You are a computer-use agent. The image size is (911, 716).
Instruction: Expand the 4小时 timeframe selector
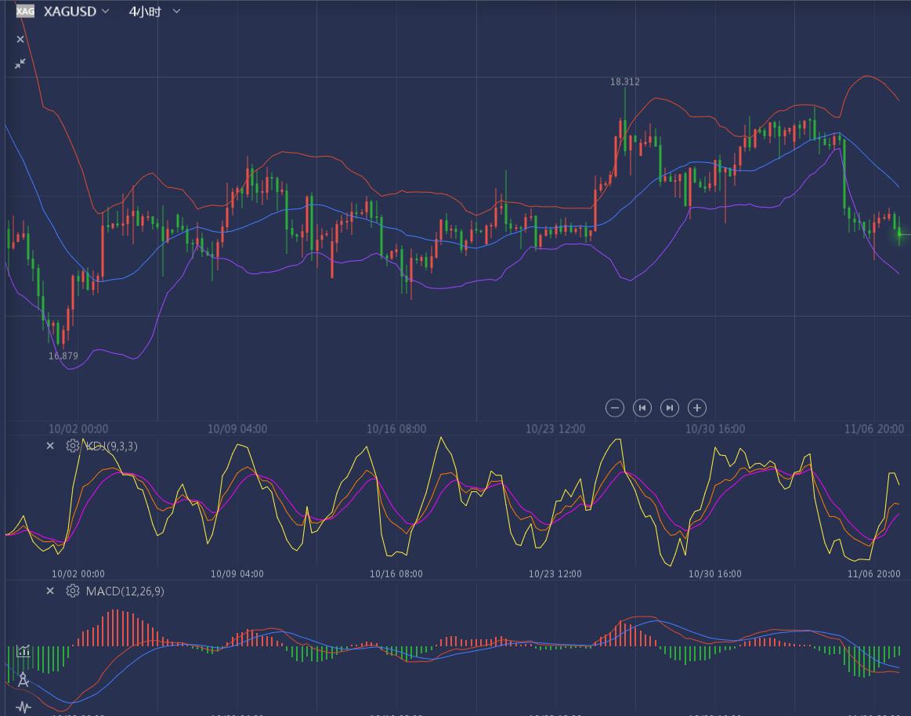tap(176, 11)
